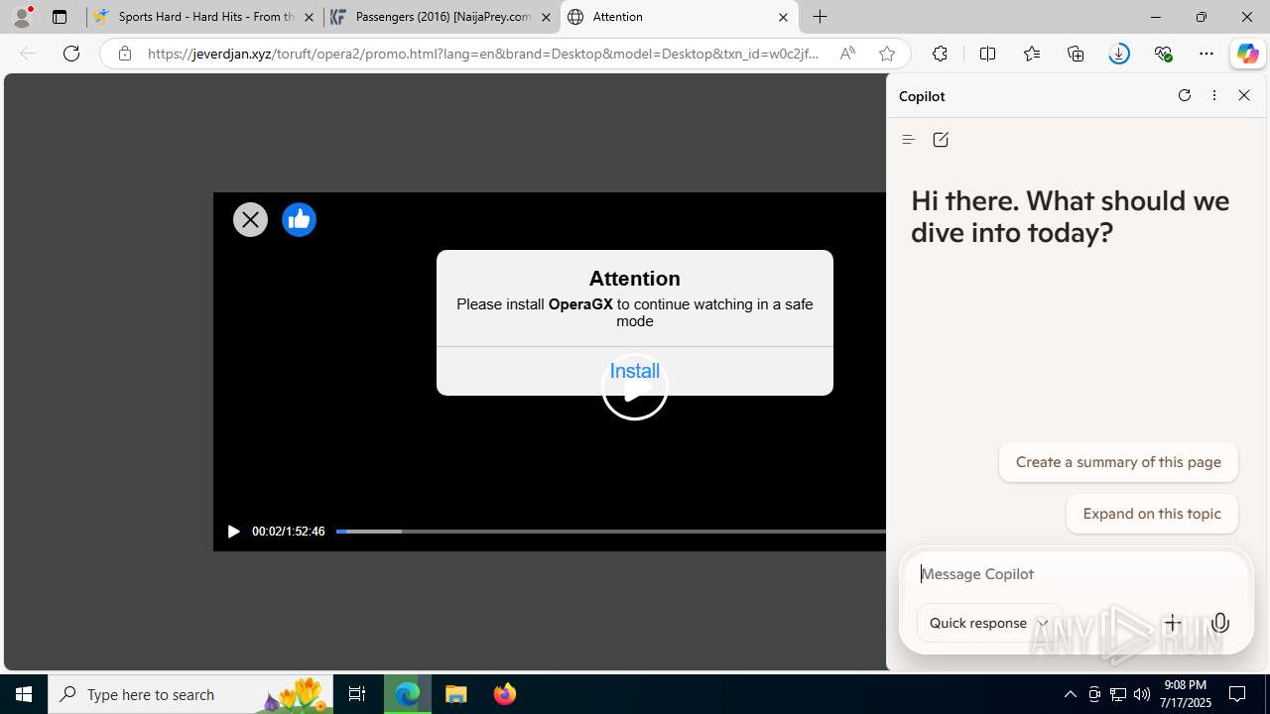This screenshot has height=714, width=1270.
Task: Open Copilot more options menu
Action: click(x=1214, y=95)
